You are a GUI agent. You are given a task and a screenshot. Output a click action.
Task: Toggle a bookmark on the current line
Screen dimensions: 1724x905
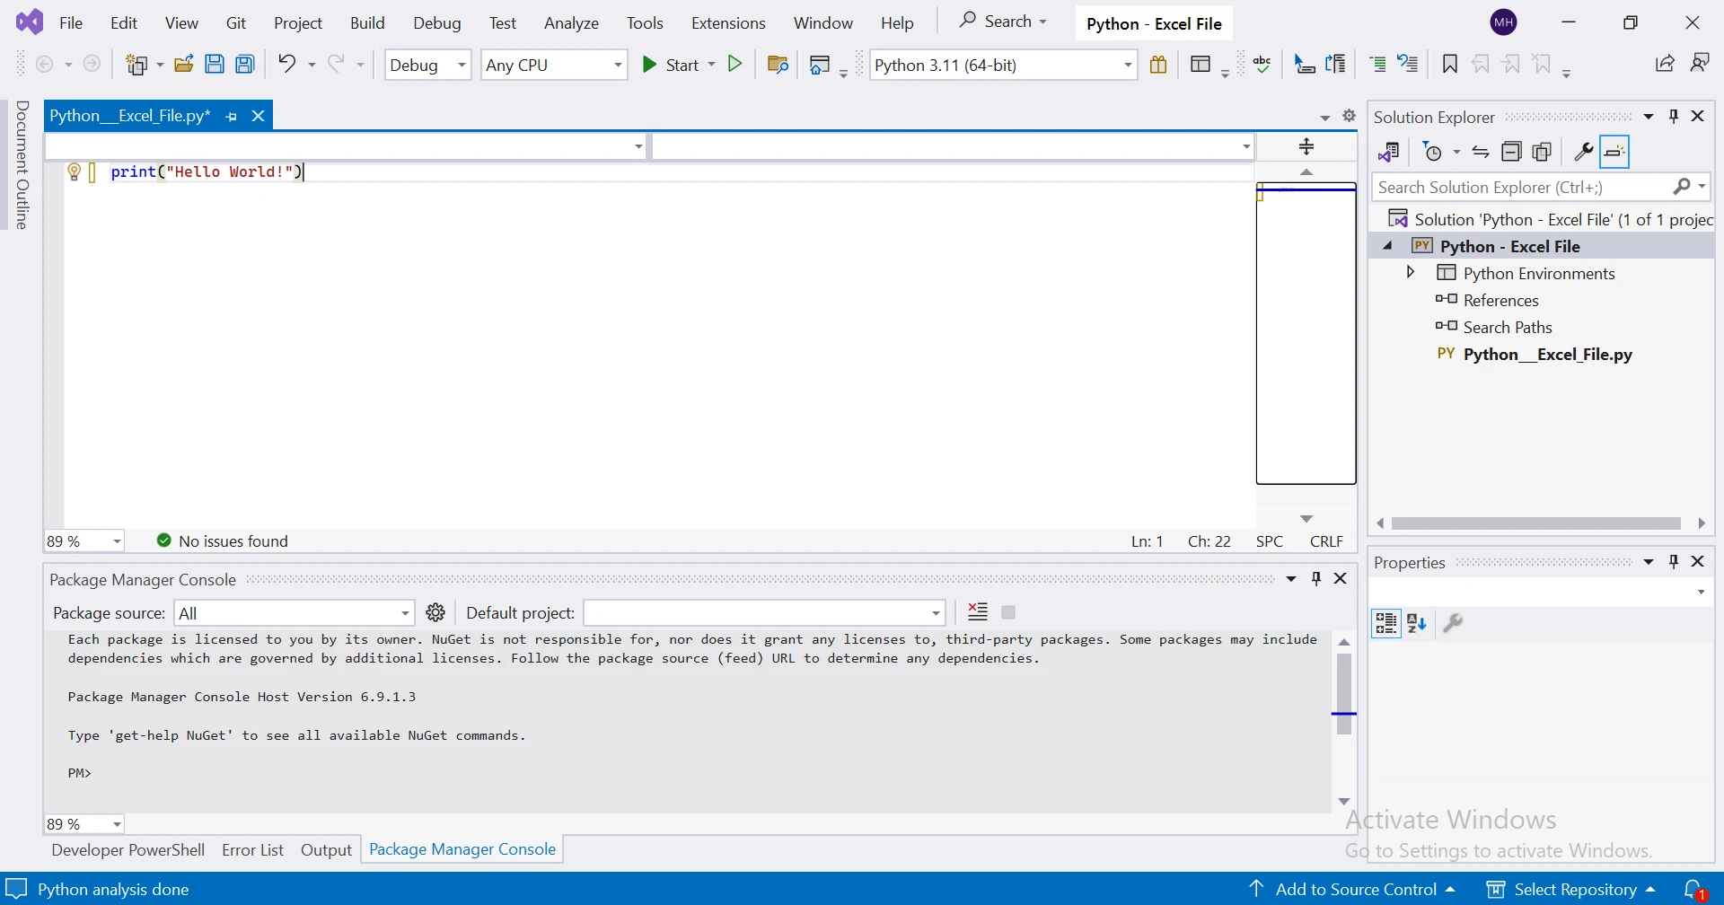(x=1449, y=64)
